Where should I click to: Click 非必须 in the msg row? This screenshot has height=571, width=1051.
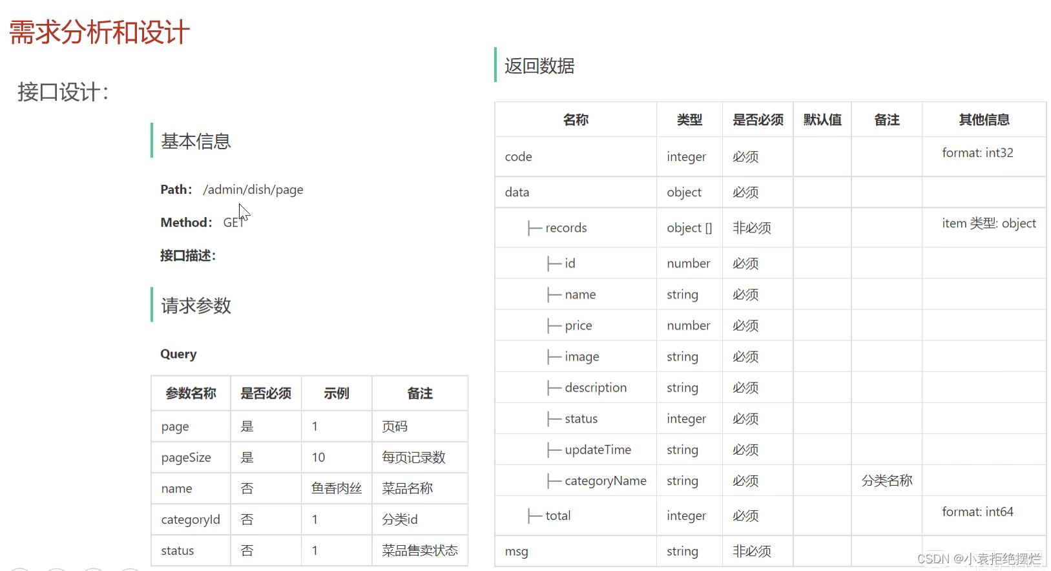(752, 551)
